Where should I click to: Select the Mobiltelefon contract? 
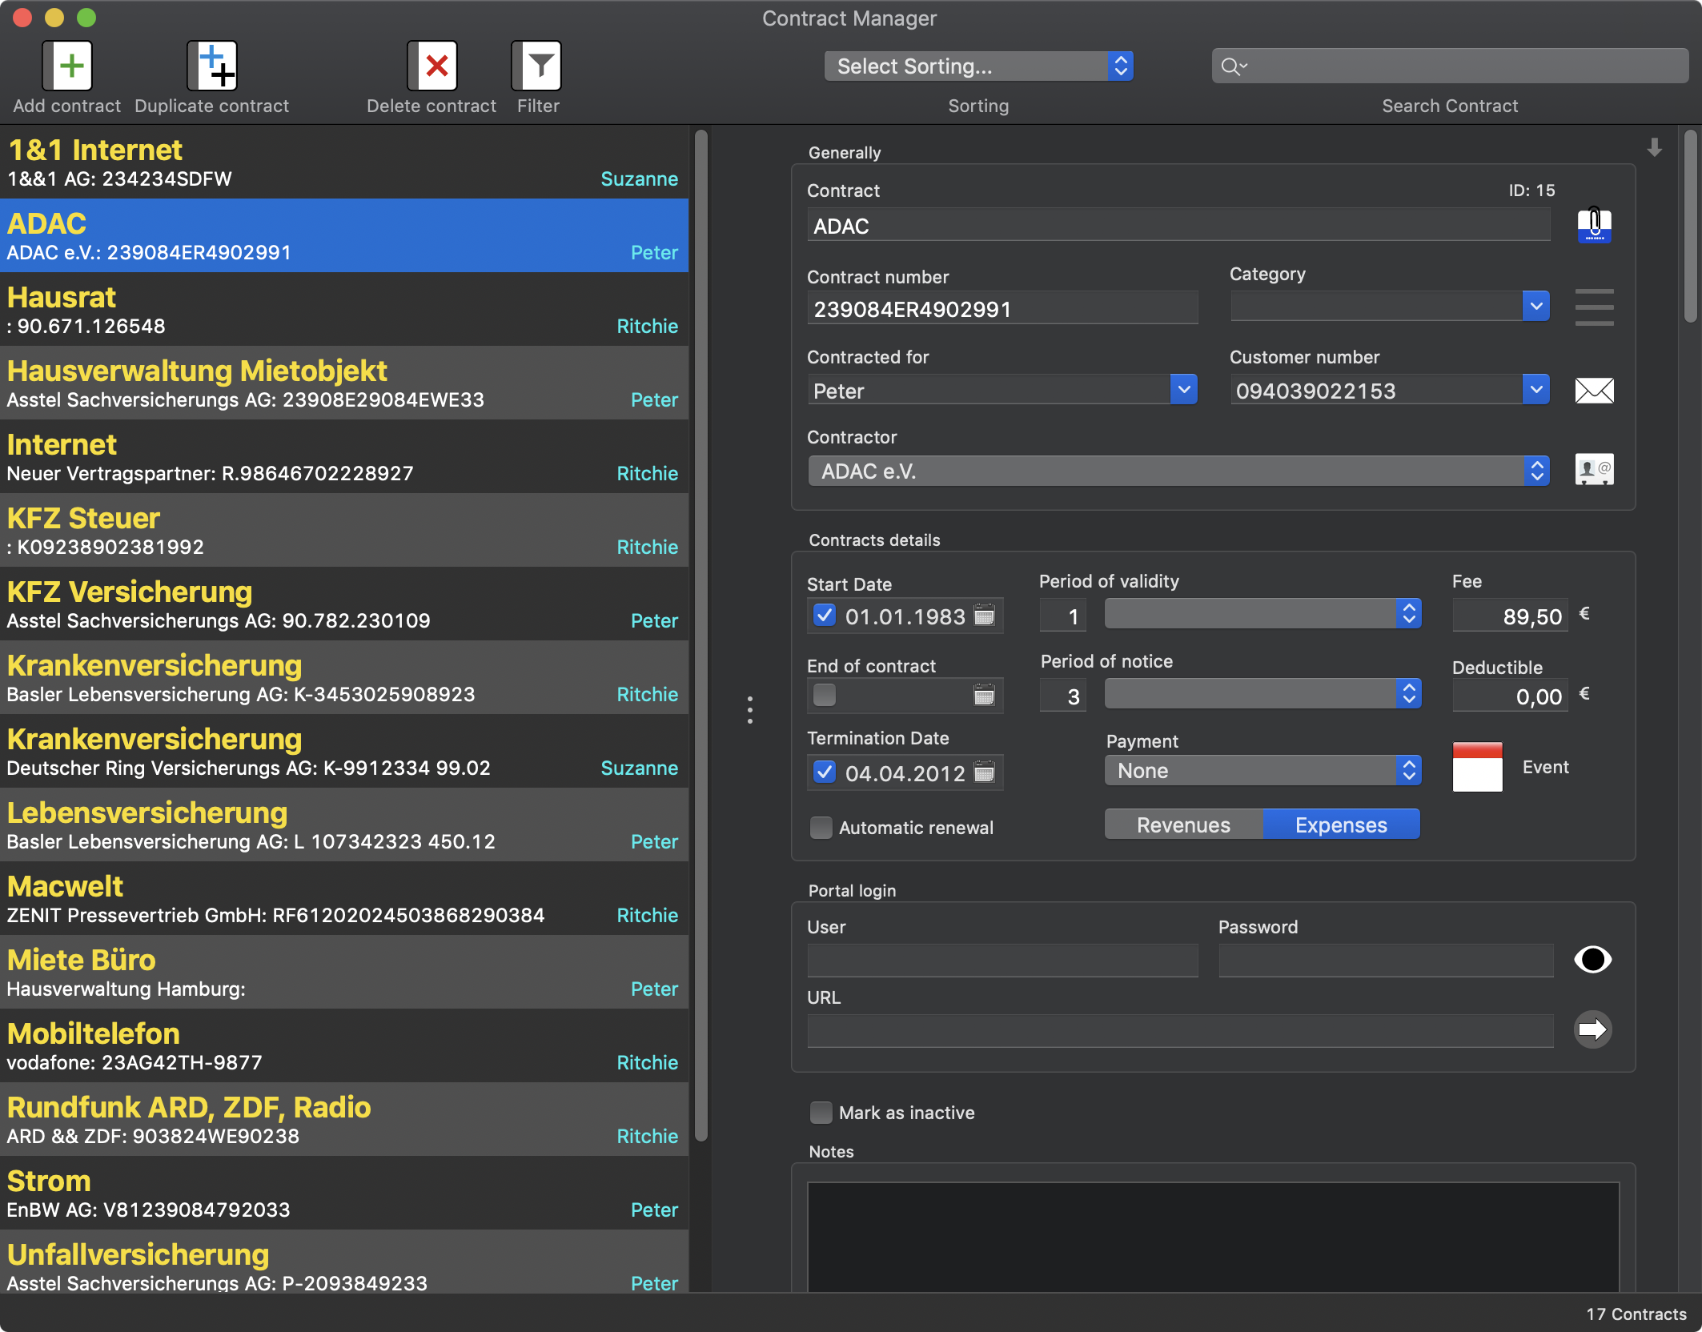pyautogui.click(x=344, y=1046)
